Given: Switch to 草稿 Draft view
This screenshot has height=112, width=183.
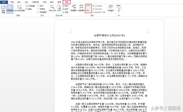Looking at the screenshot, I should coord(29,9).
